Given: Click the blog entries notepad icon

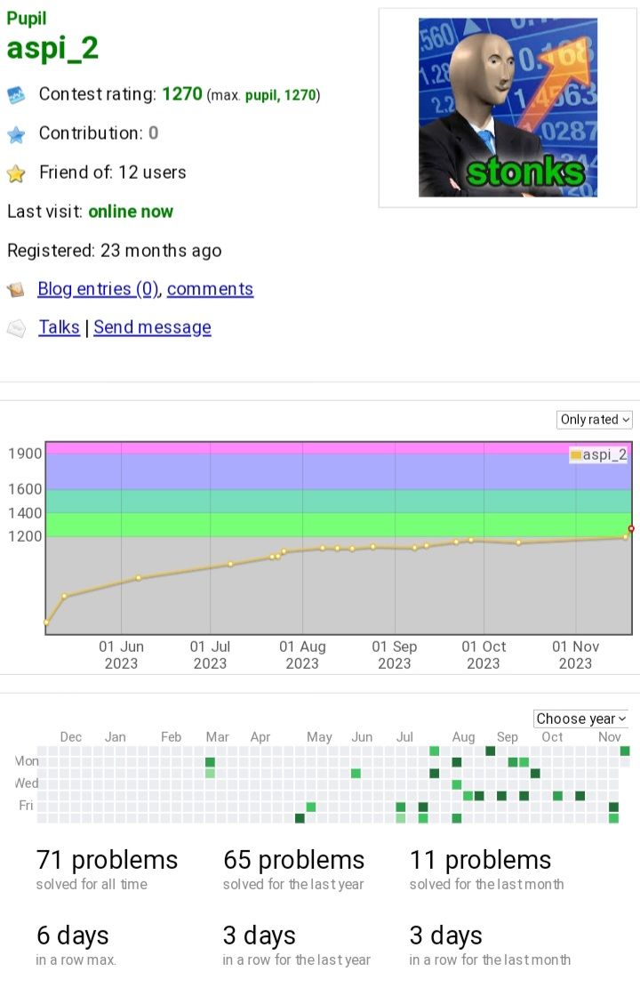Looking at the screenshot, I should (x=16, y=290).
